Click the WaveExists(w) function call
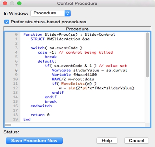155x147 pixels. click(x=76, y=84)
